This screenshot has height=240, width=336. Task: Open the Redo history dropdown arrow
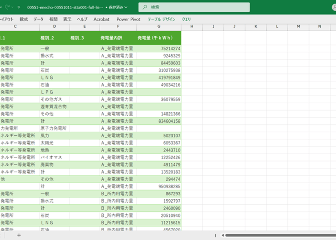[13, 7]
